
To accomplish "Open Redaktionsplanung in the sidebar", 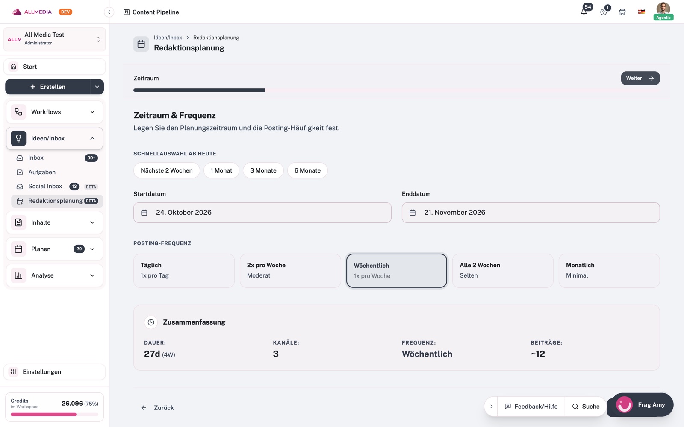I will [x=57, y=201].
